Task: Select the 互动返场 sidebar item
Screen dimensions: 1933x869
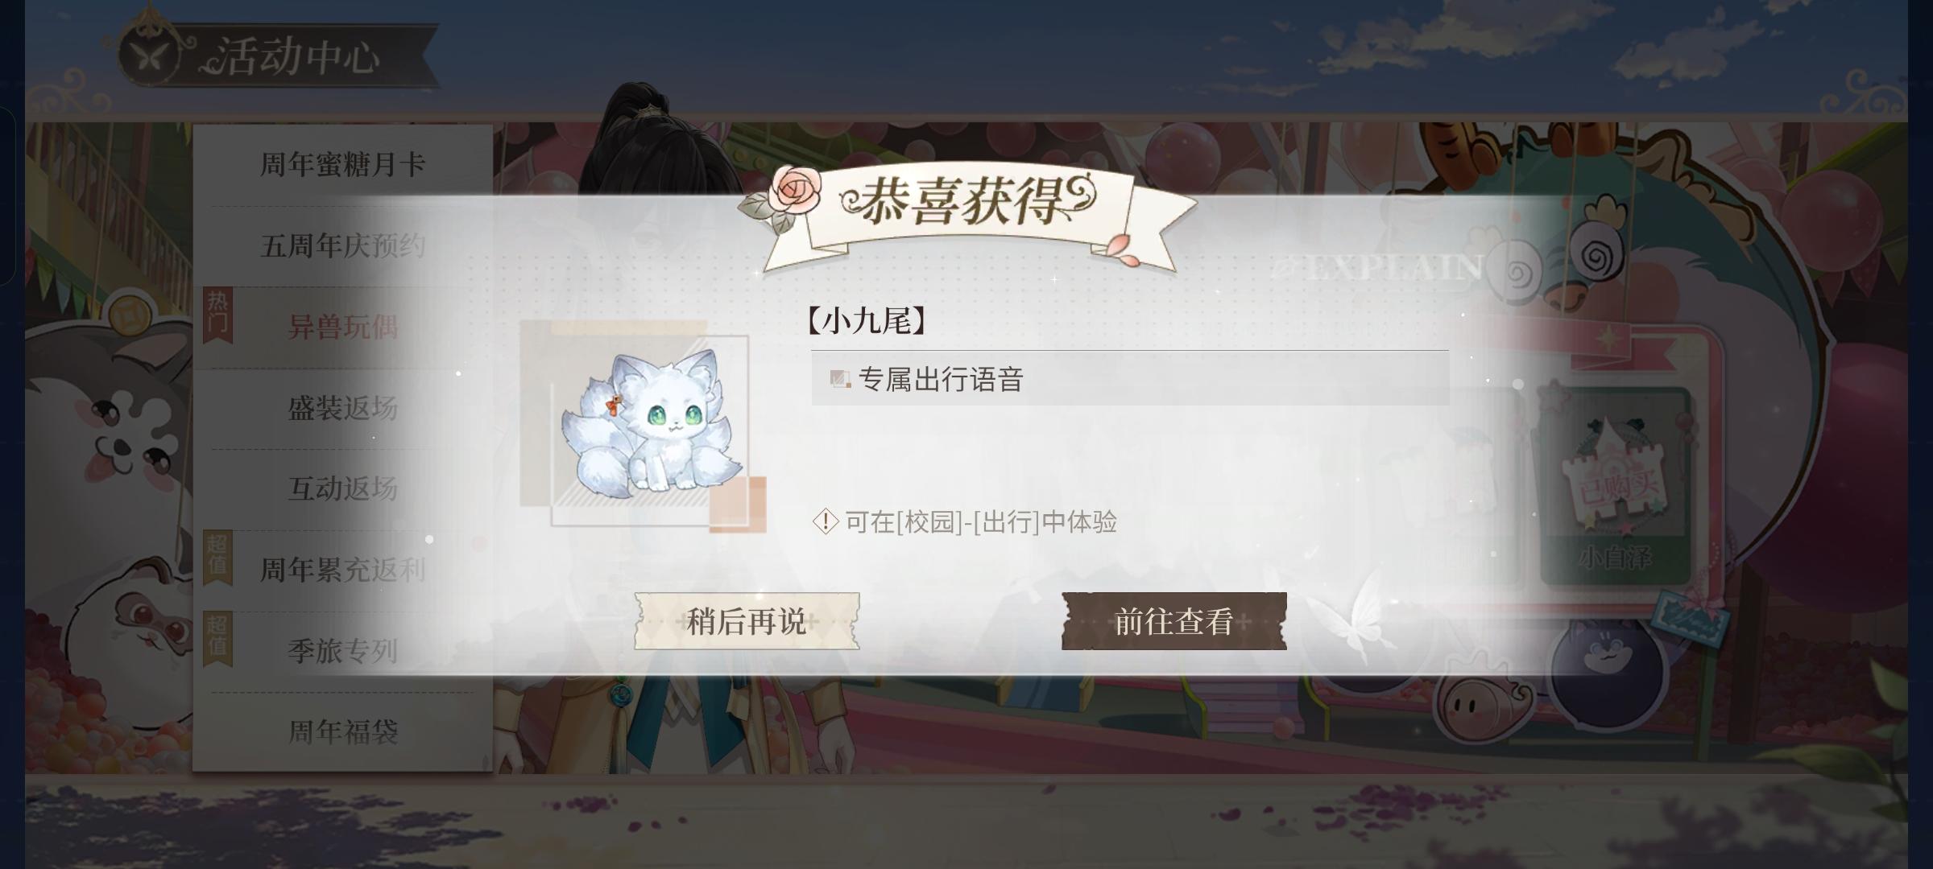Action: click(x=342, y=488)
